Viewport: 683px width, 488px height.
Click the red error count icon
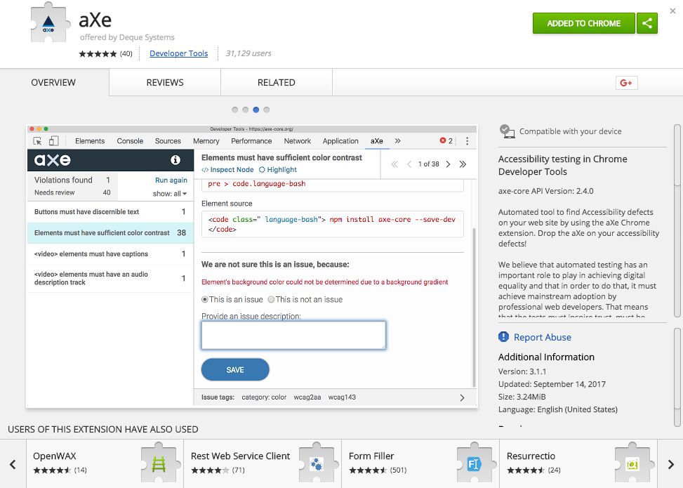pos(442,140)
